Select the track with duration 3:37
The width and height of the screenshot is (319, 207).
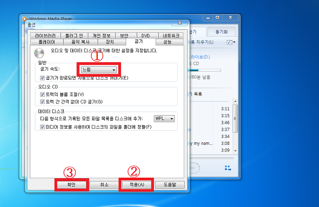pos(211,129)
